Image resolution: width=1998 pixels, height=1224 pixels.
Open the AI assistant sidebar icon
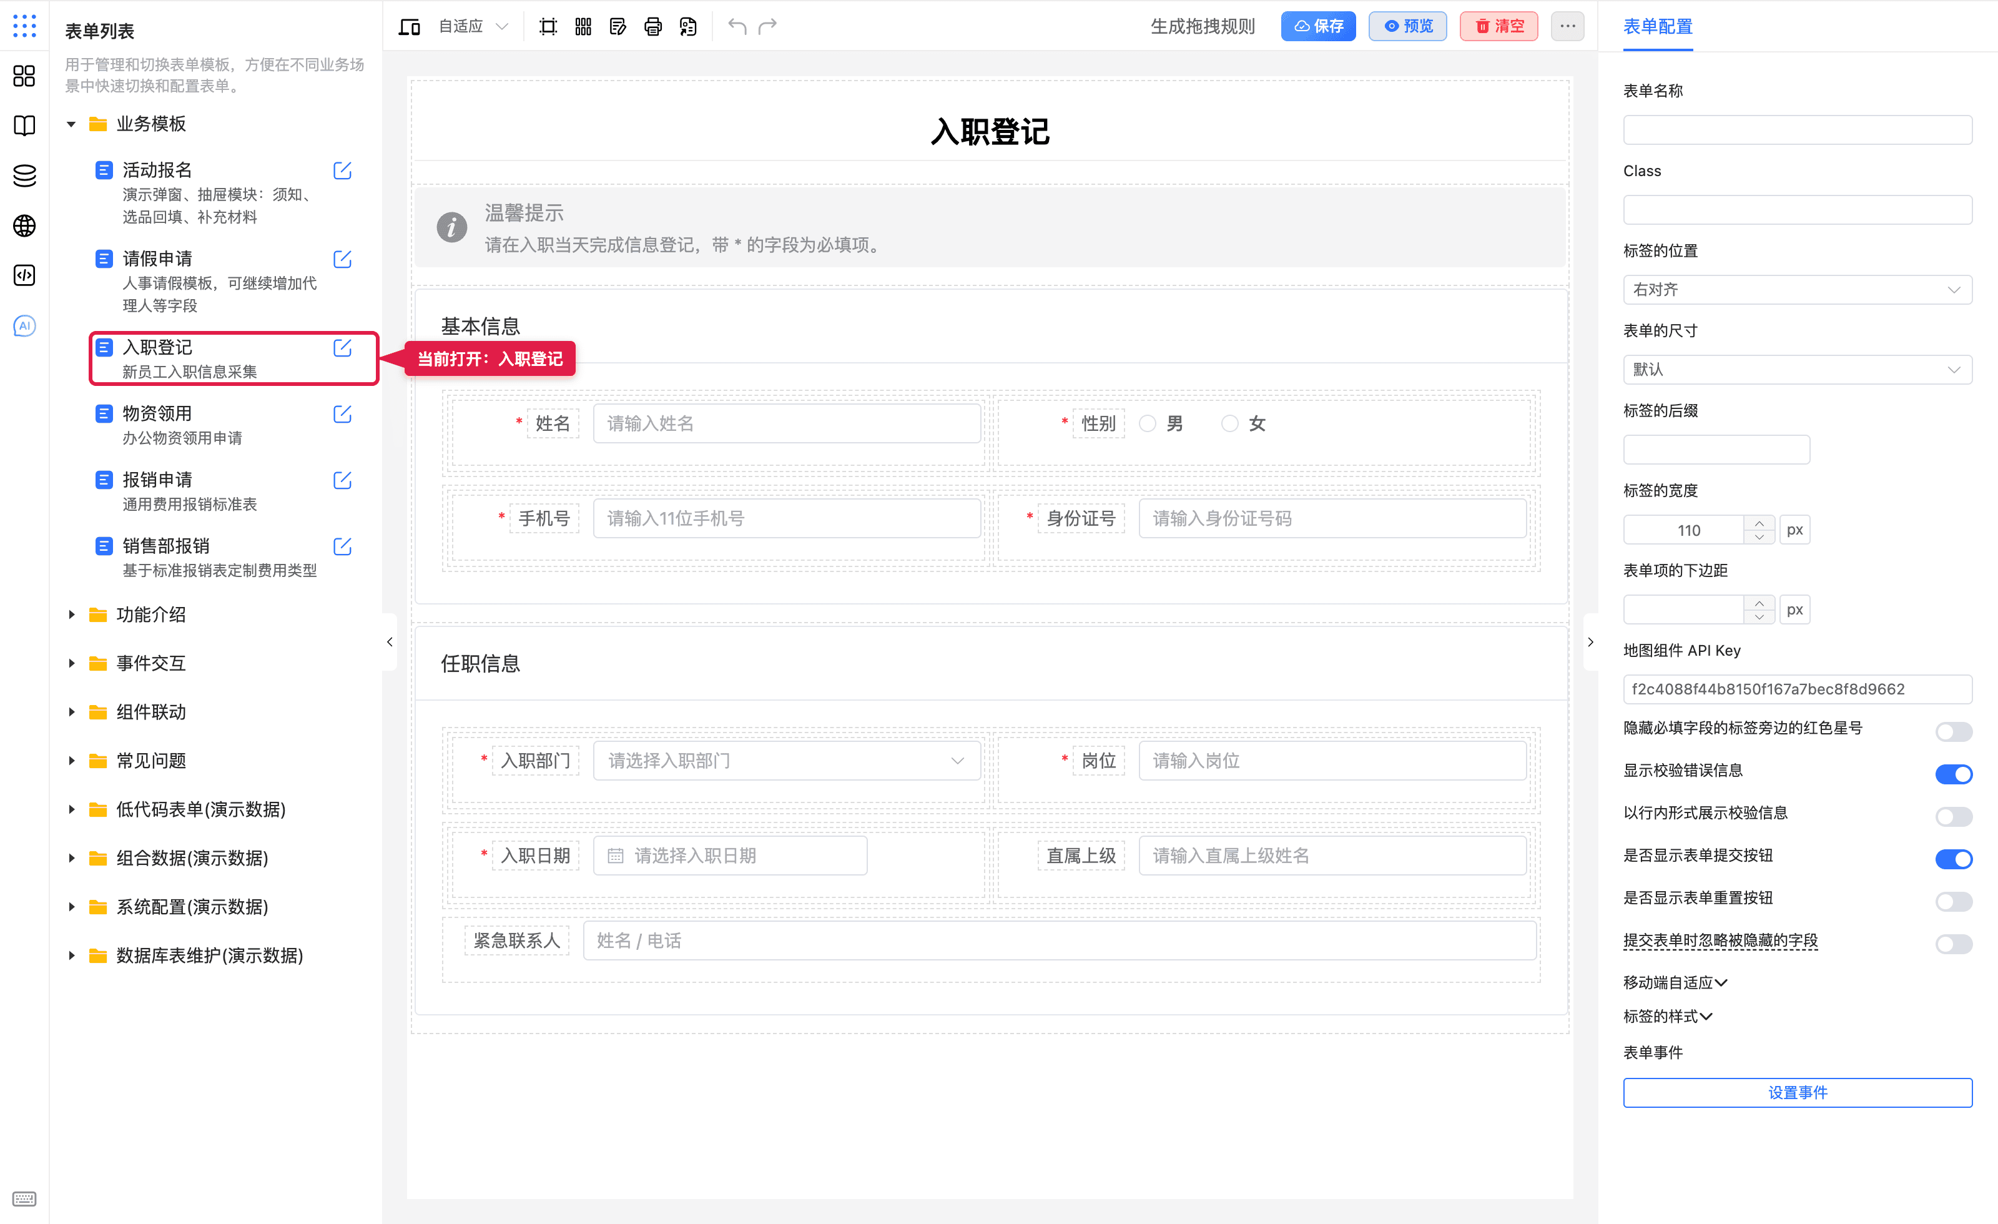(24, 326)
